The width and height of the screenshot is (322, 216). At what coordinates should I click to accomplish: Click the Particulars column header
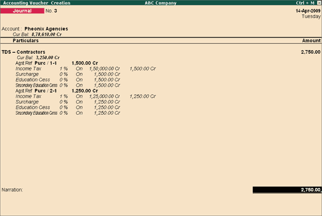click(x=26, y=40)
